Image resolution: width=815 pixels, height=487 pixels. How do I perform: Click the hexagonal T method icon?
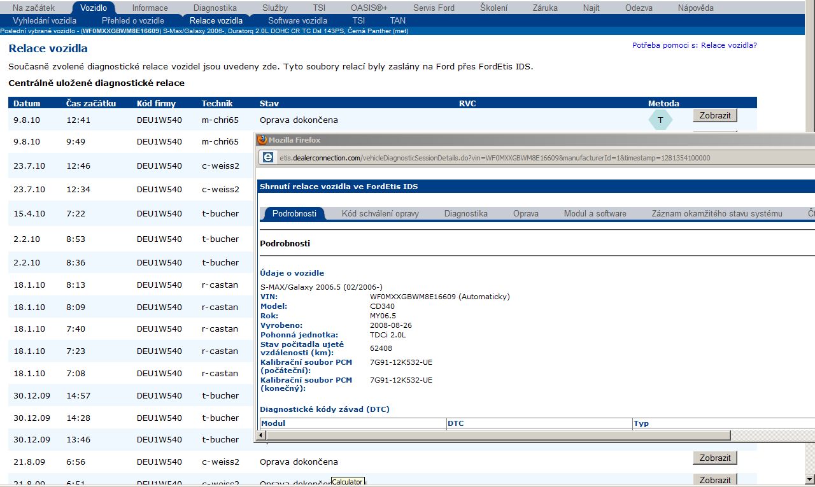click(660, 120)
